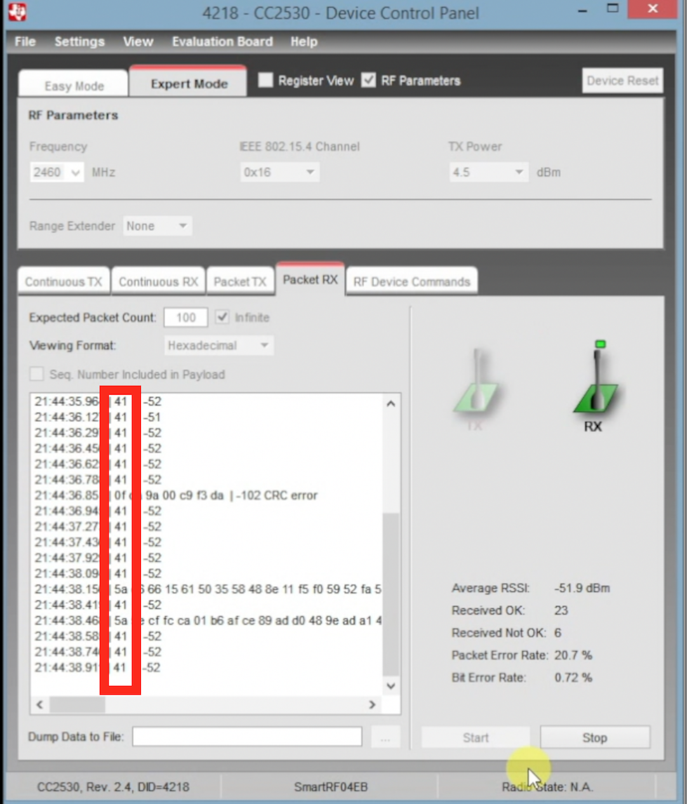Minimize the Device Control Panel window
The width and height of the screenshot is (687, 804).
582,10
